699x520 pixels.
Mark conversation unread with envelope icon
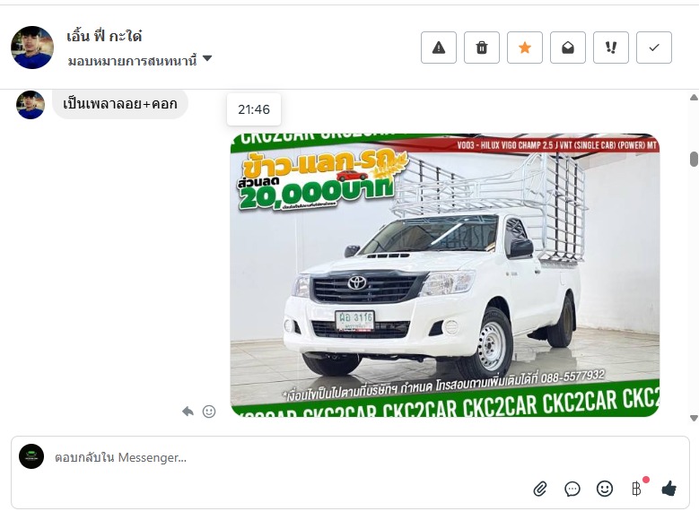tap(567, 48)
